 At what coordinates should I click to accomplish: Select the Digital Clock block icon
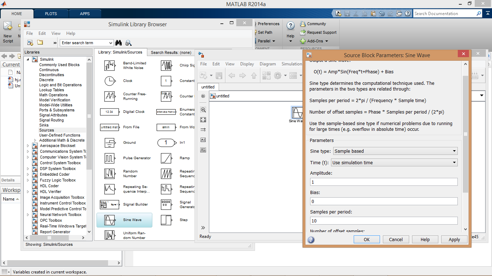tap(109, 112)
